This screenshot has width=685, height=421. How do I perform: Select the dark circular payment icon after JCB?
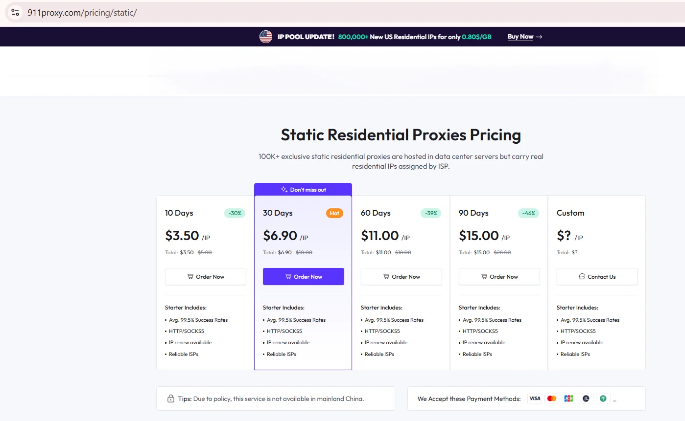coord(586,399)
